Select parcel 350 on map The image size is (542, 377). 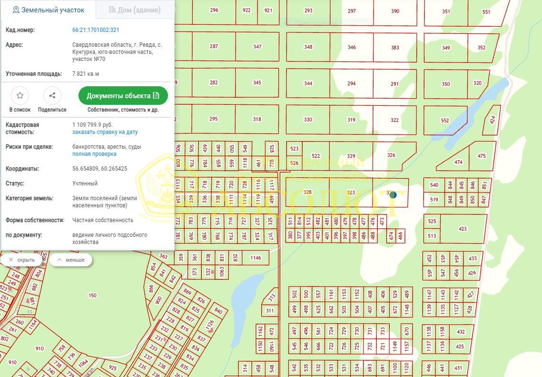coord(446,84)
